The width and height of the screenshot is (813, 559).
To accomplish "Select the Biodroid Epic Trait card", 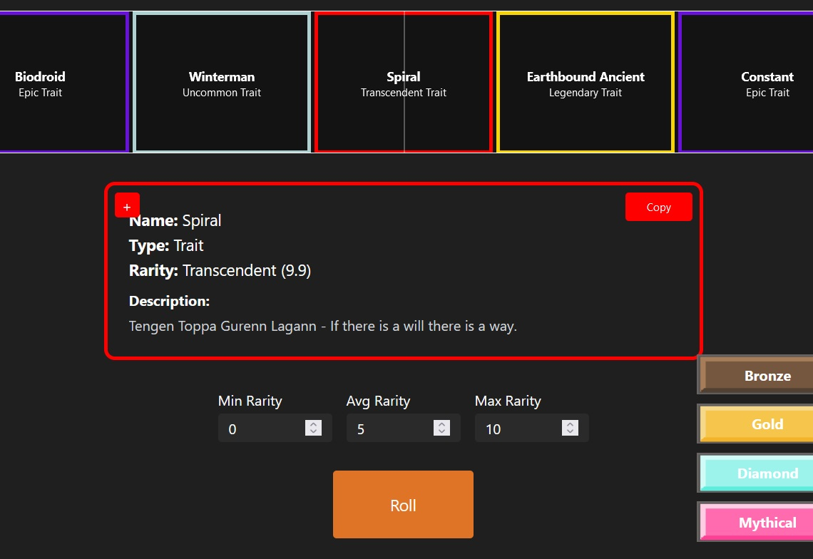I will point(63,83).
